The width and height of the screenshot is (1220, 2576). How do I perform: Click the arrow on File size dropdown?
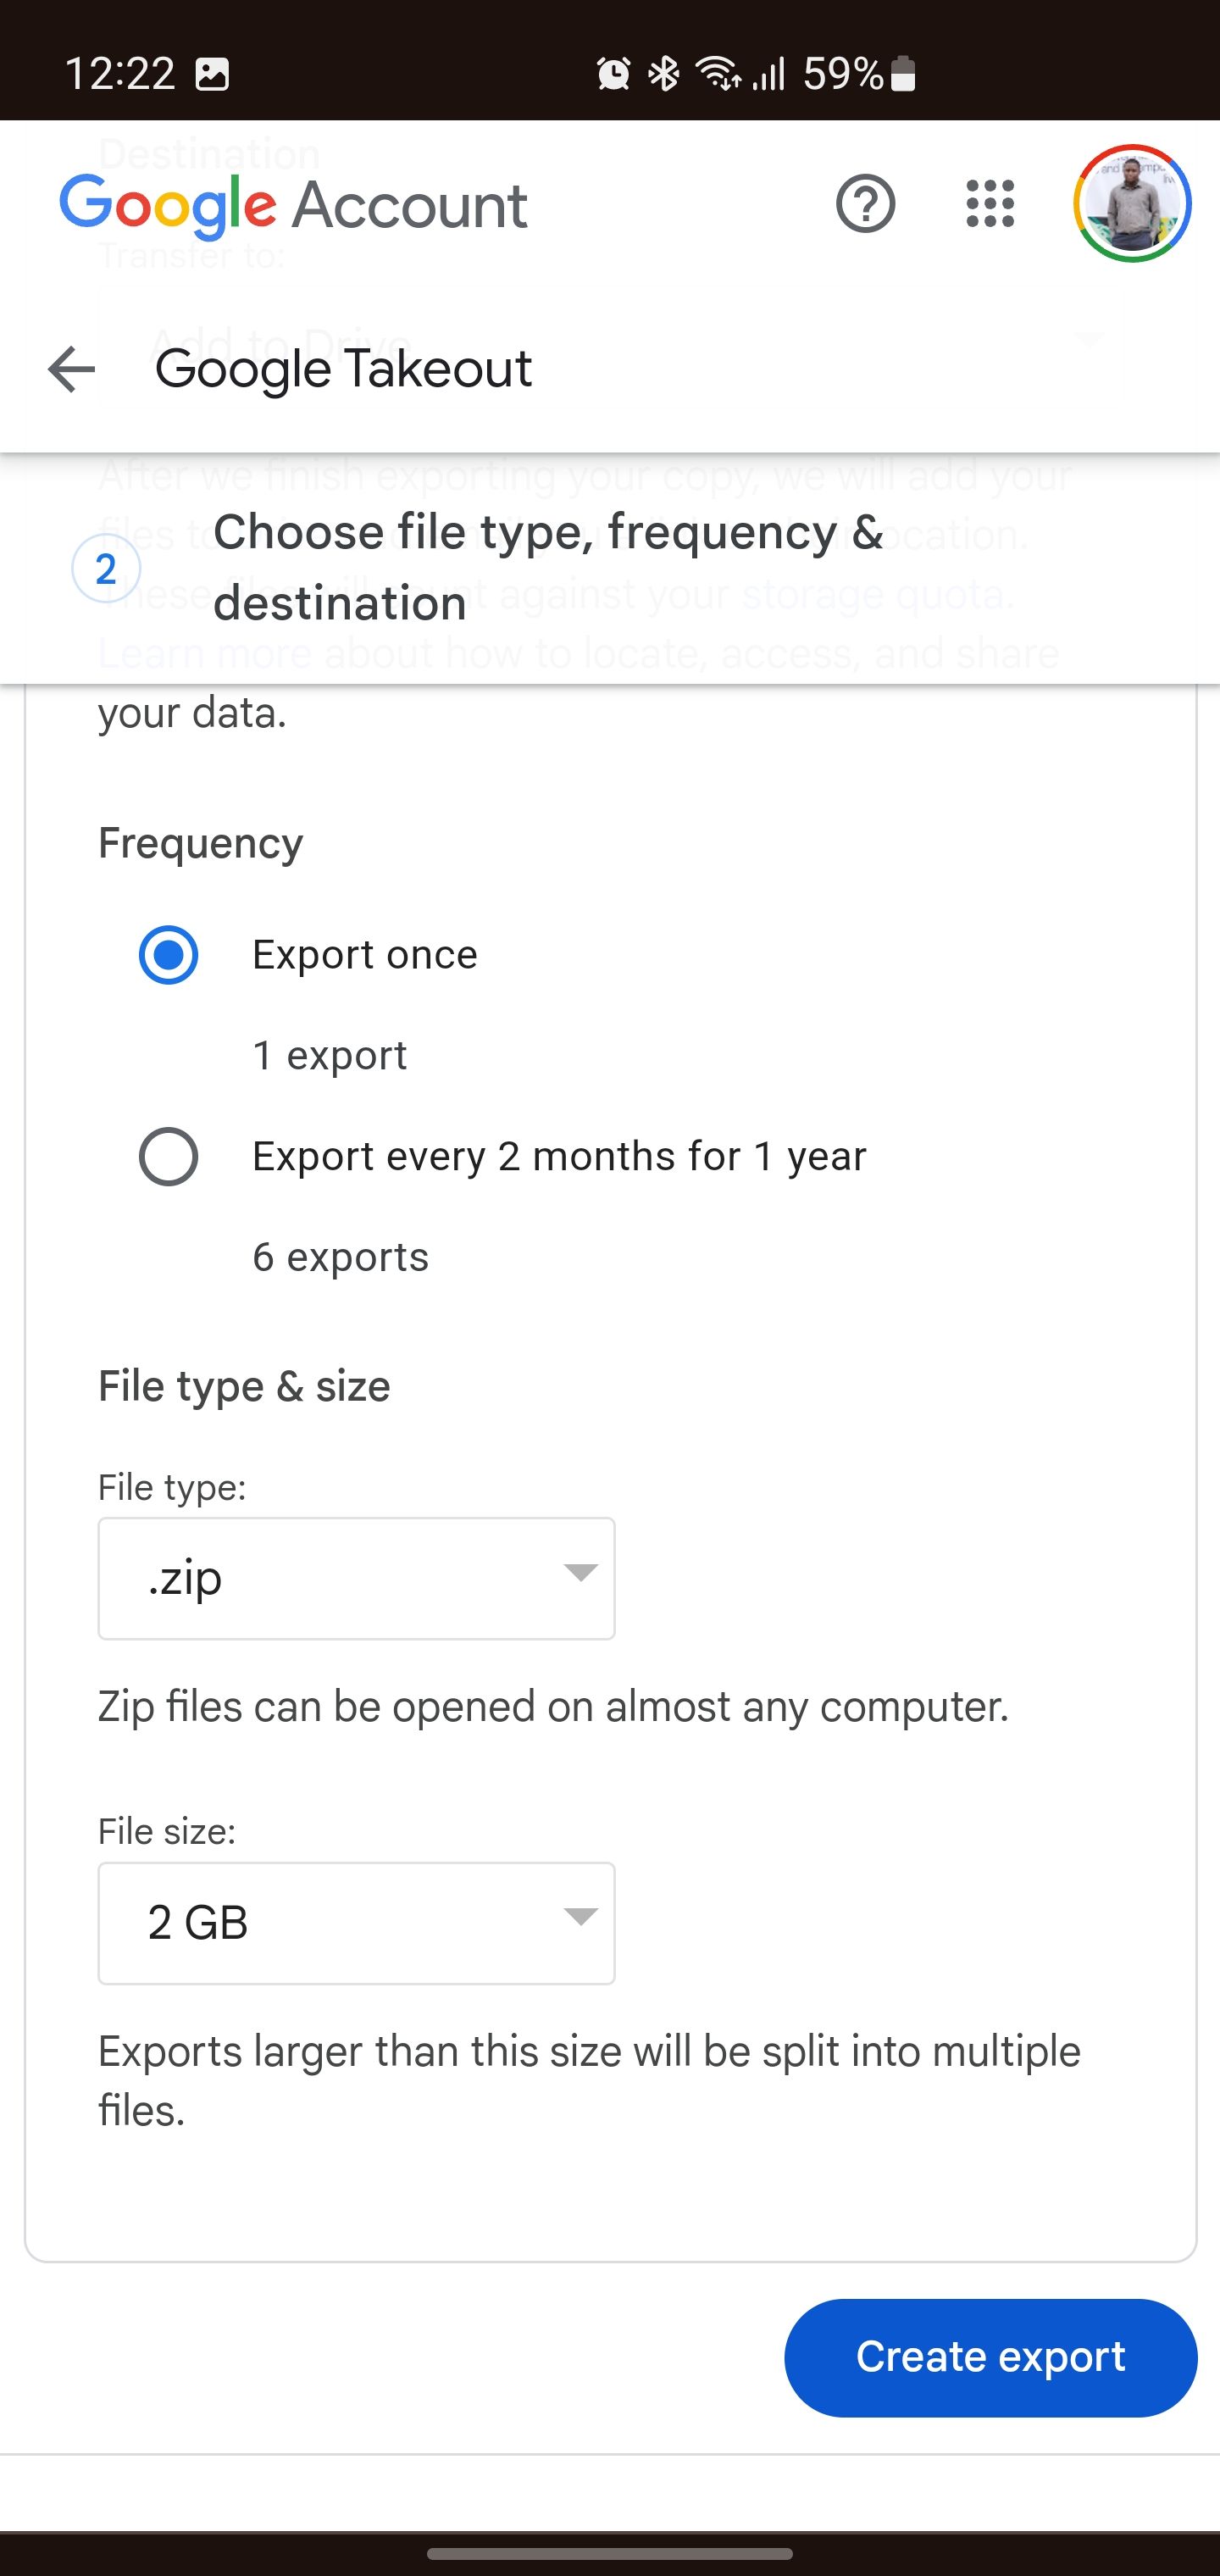point(580,1916)
